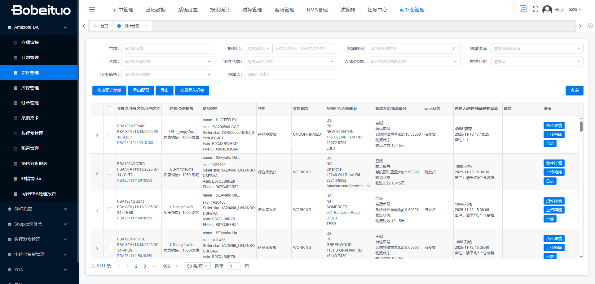The height and width of the screenshot is (284, 595).
Task: Click the close-all-tabs circle icon
Action: pyautogui.click(x=590, y=26)
